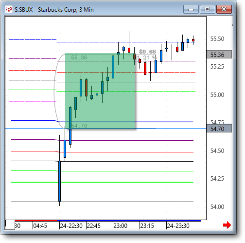Click the 55.36 label inside the green box
This screenshot has width=245, height=243.
pos(79,57)
